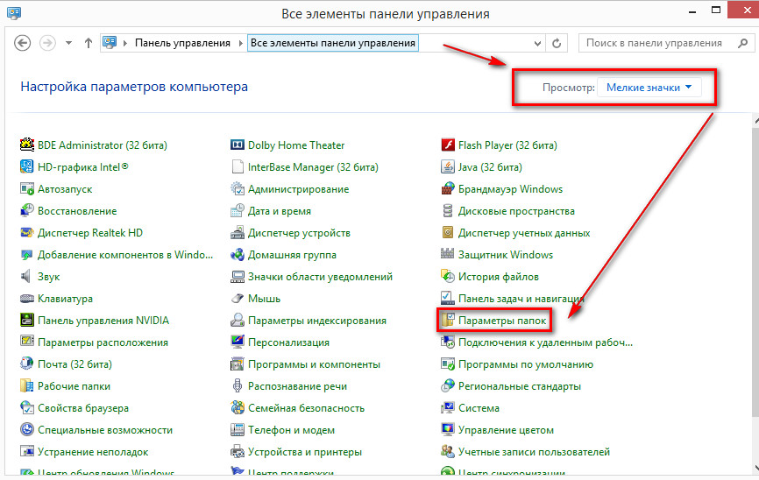
Task: Click the Брандмауэр Windows icon
Action: (448, 189)
